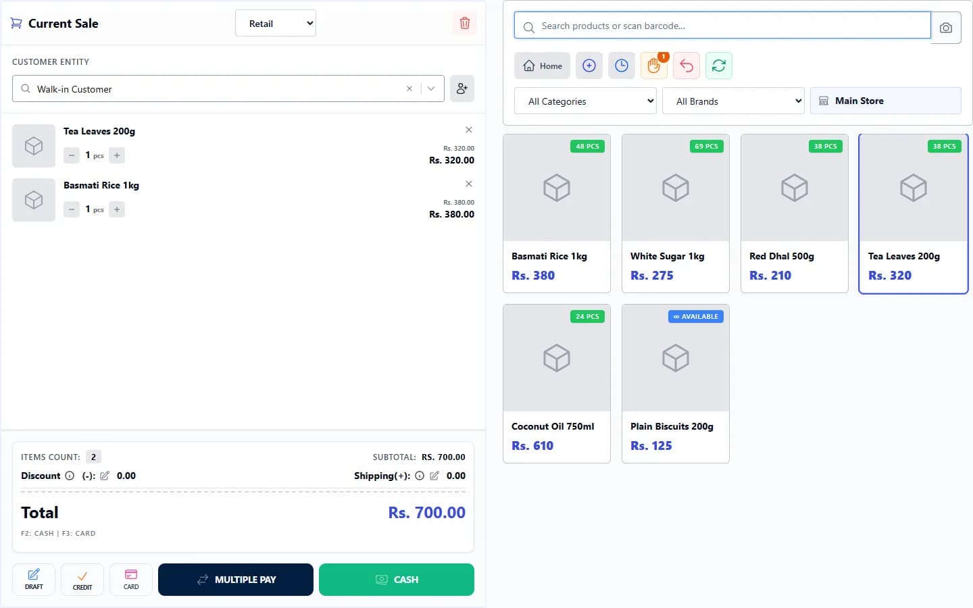This screenshot has width=973, height=608.
Task: Click the Tea Leaves 200g cart item image
Action: pyautogui.click(x=34, y=146)
